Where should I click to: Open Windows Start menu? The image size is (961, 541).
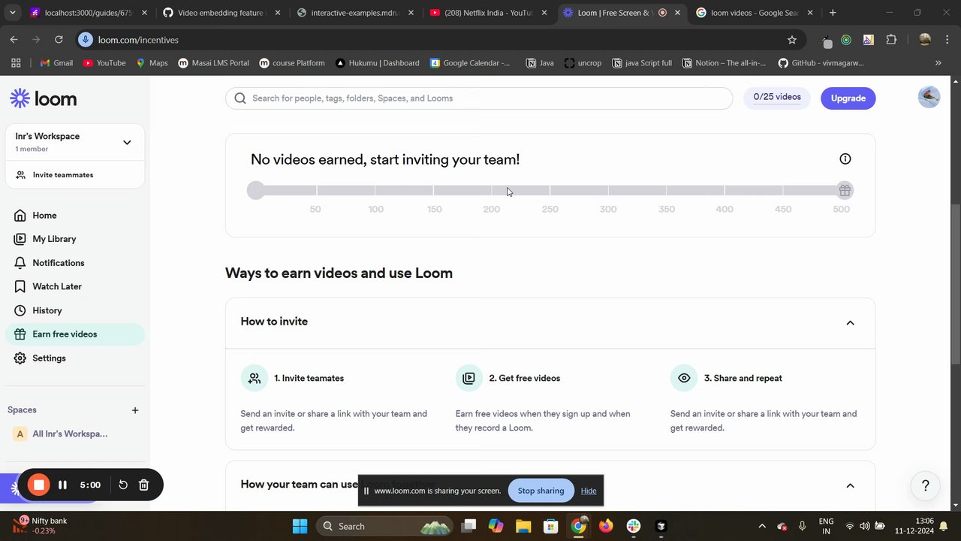300,526
